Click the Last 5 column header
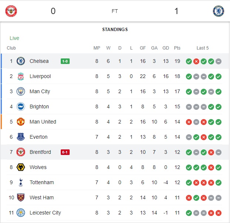 [x=203, y=48]
